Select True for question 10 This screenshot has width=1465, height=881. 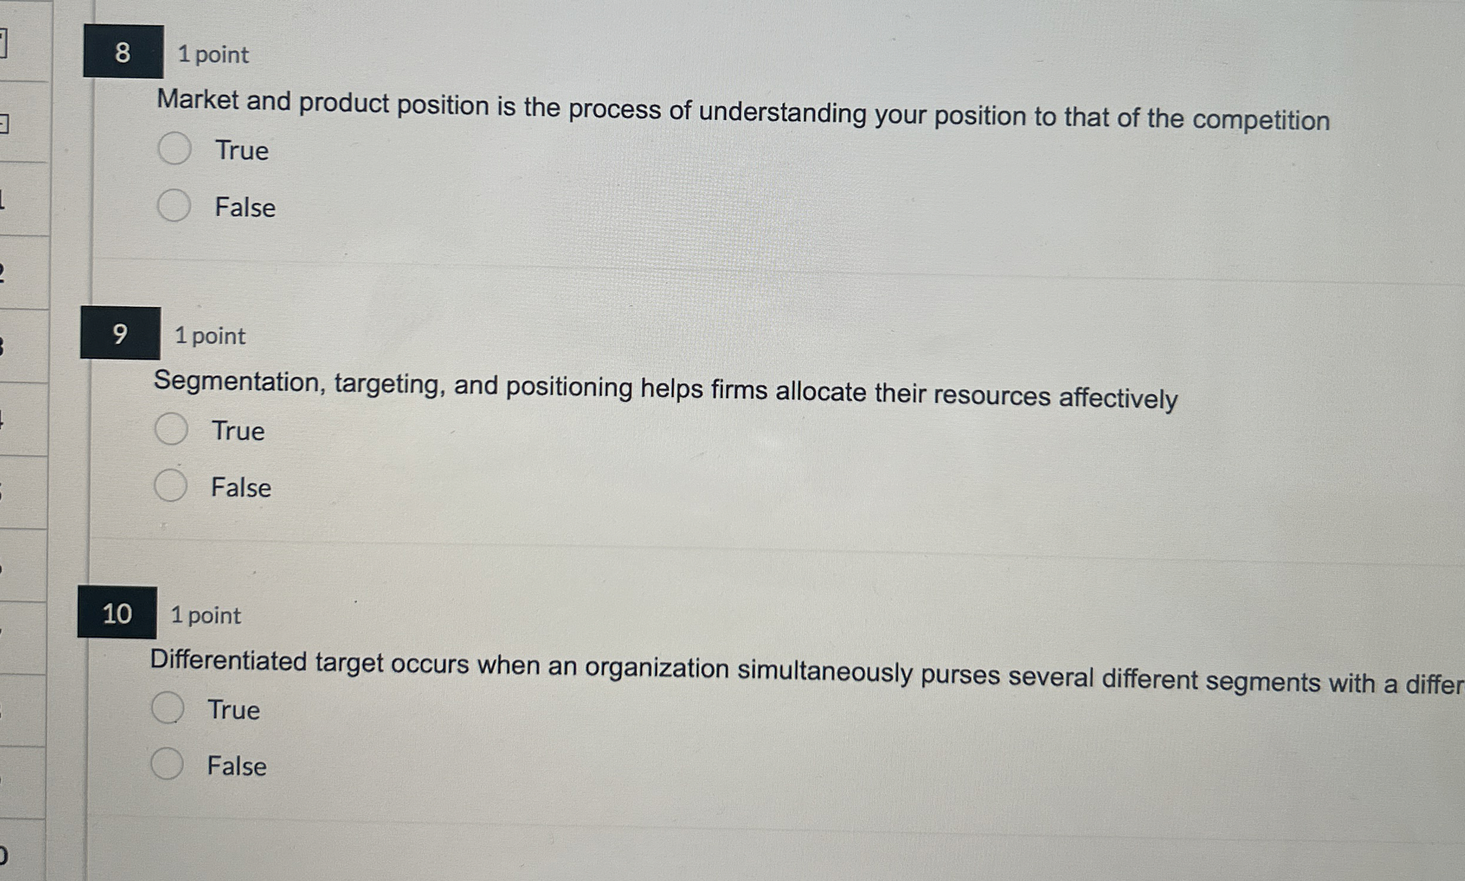point(170,707)
